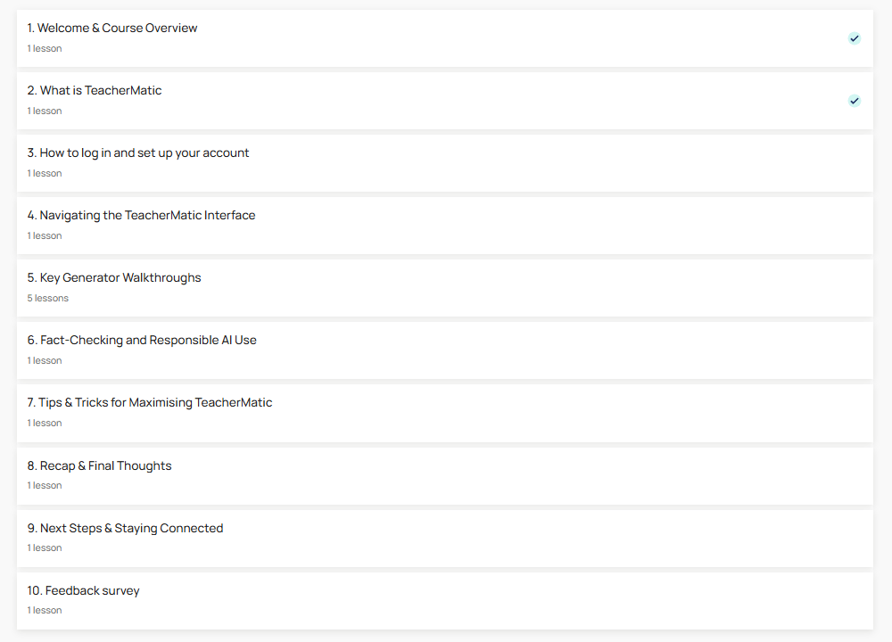The image size is (892, 642).
Task: Click the completion checkmark on What is TeacherMatic
Action: 855,101
